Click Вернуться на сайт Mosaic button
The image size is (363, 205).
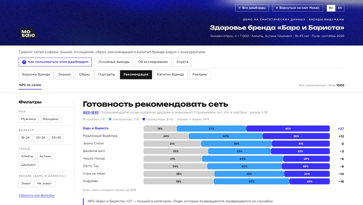tap(298, 8)
